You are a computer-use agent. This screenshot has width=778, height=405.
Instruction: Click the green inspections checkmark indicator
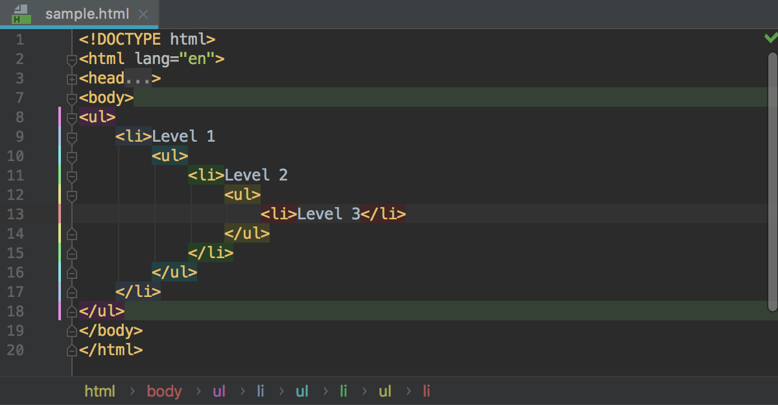[770, 38]
